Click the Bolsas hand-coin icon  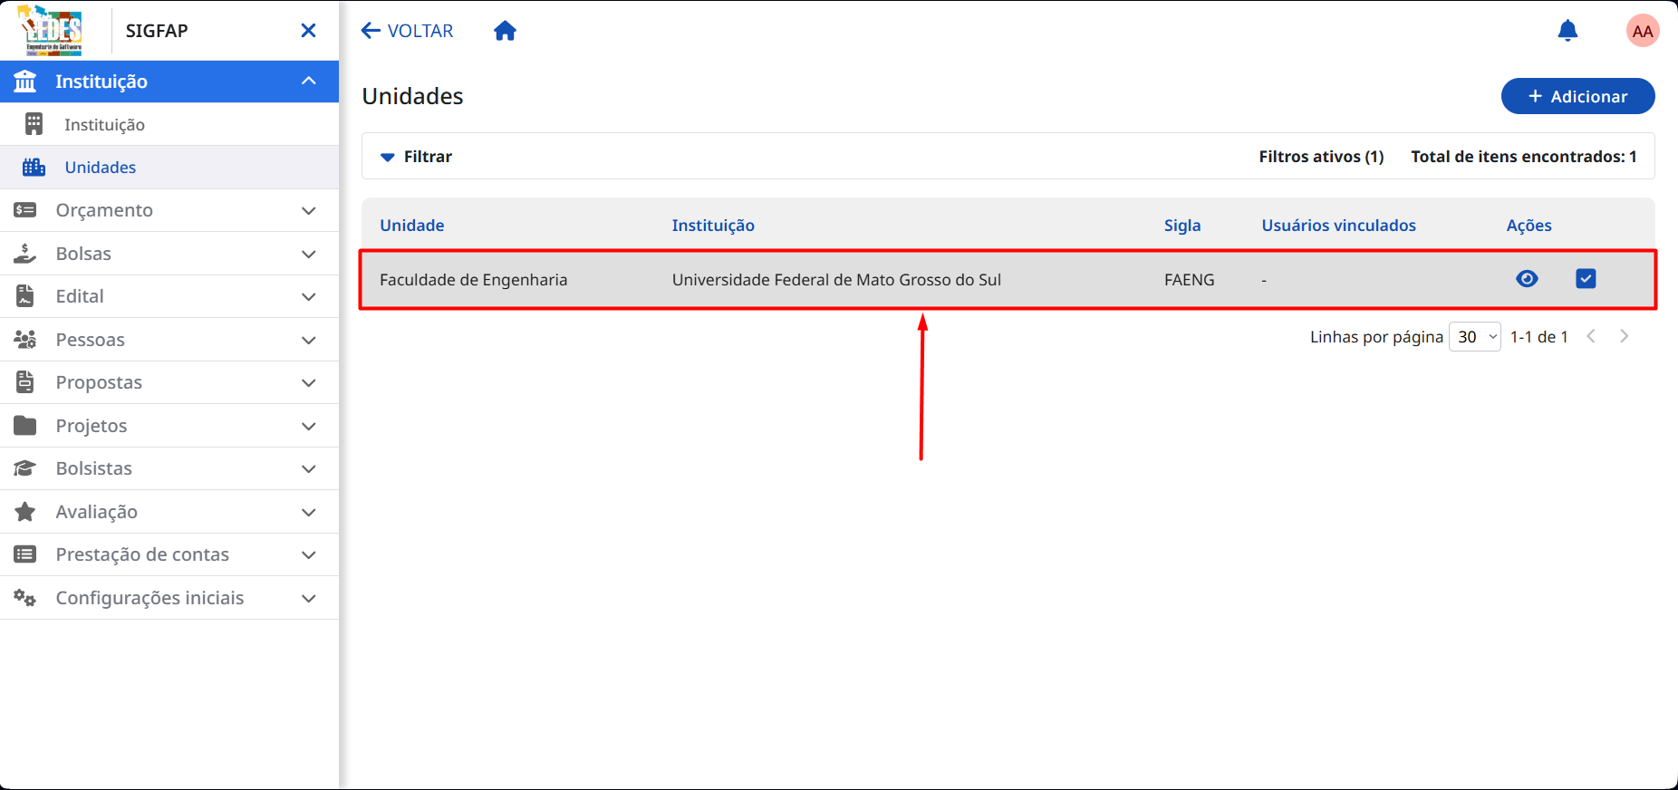[x=25, y=254]
